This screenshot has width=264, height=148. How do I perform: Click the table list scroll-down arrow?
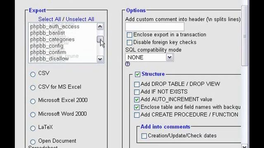100,59
